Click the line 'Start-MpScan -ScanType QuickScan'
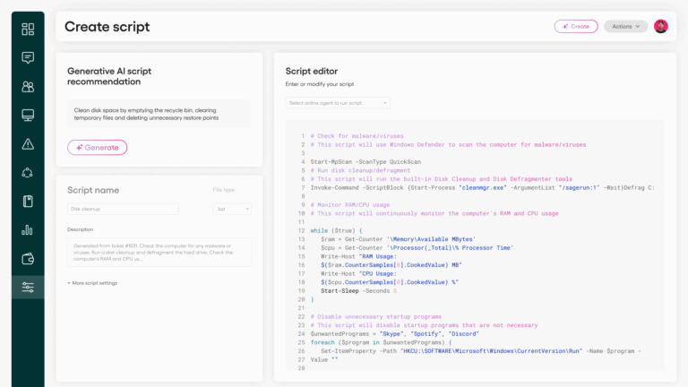The height and width of the screenshot is (387, 688). click(x=365, y=162)
